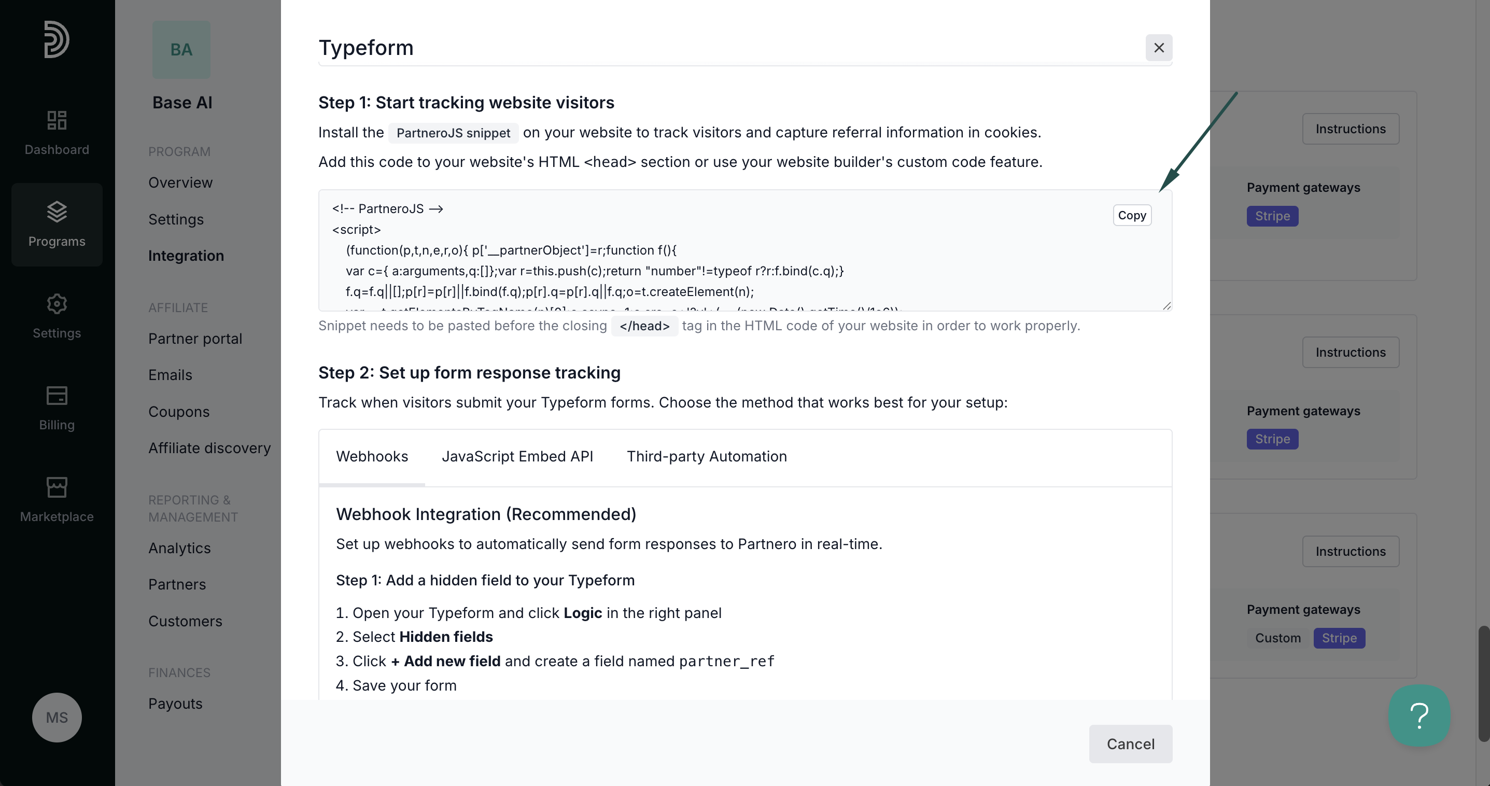
Task: Open the Dashboard sidebar icon
Action: pos(57,133)
